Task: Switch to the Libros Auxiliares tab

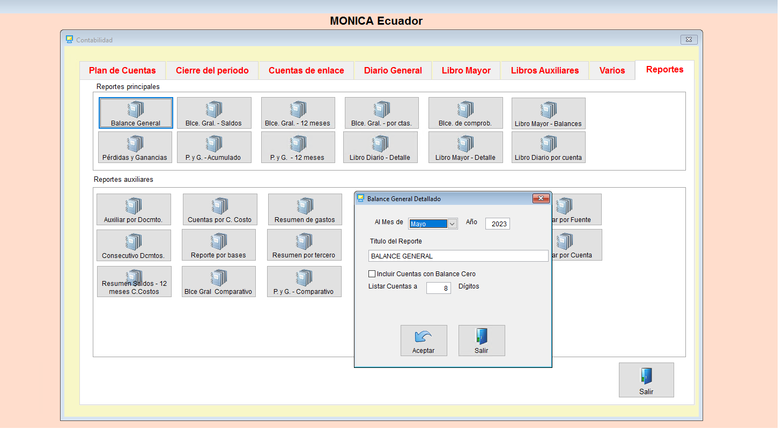Action: (545, 70)
